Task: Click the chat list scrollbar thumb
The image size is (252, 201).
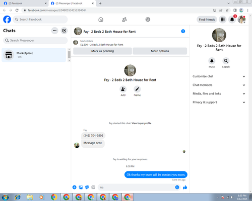Action: tap(69, 55)
